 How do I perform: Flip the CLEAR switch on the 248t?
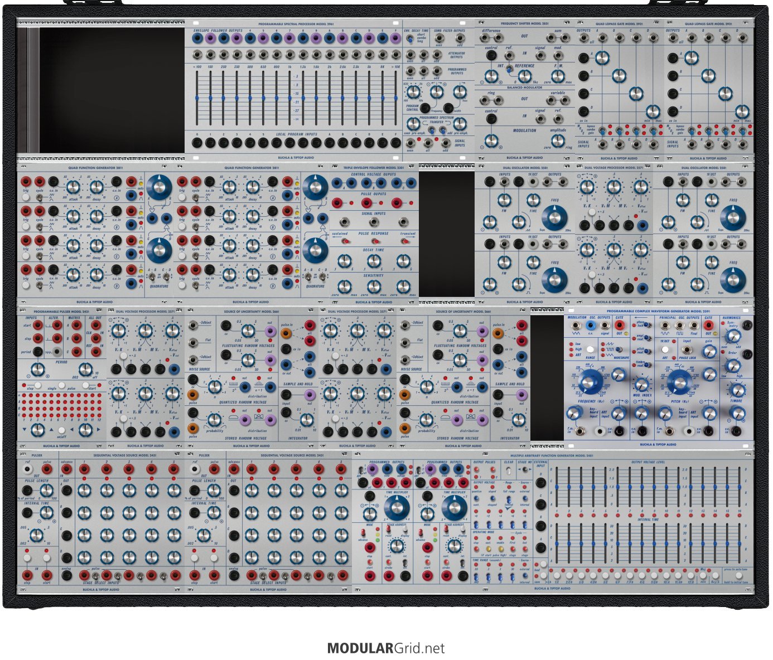pyautogui.click(x=509, y=470)
